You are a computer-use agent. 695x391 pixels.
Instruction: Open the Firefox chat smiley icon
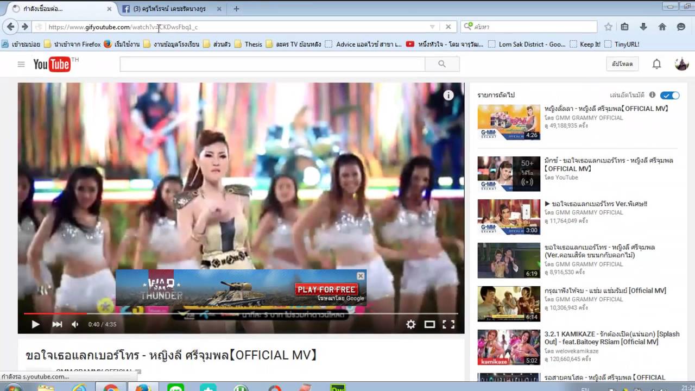pos(681,27)
